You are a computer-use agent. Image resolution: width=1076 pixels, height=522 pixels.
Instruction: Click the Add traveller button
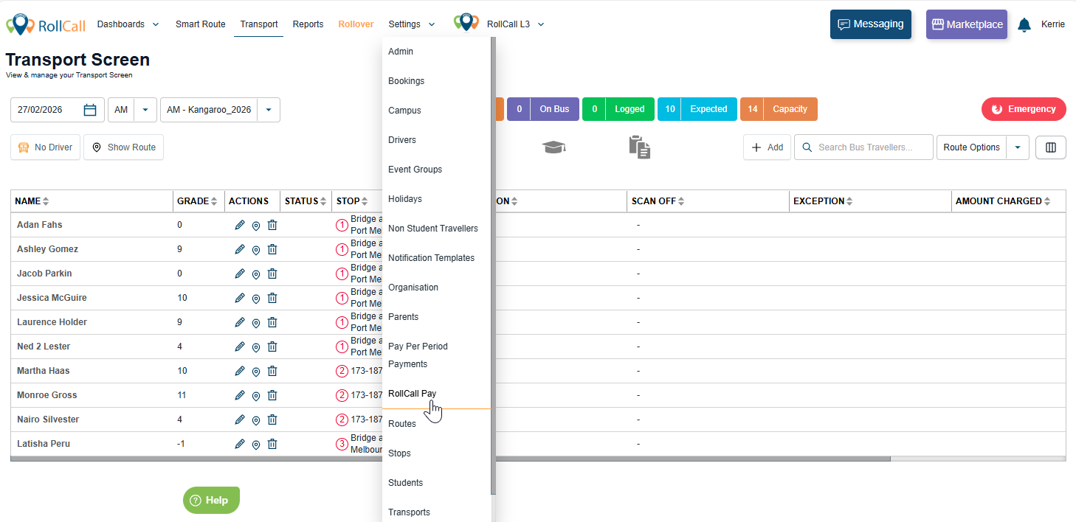[x=767, y=147]
